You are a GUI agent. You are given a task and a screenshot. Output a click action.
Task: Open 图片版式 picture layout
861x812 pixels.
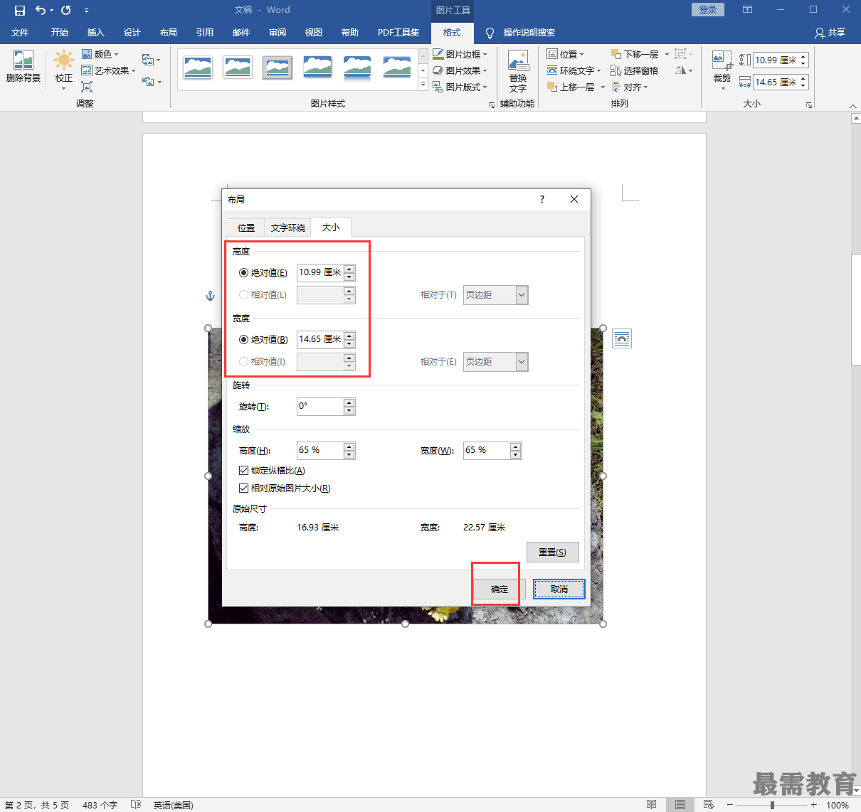coord(460,87)
